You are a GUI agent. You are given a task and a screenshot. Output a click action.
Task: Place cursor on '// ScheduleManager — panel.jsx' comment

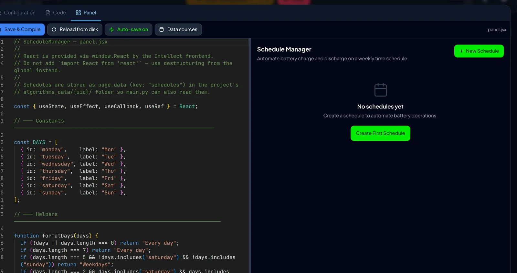(61, 42)
